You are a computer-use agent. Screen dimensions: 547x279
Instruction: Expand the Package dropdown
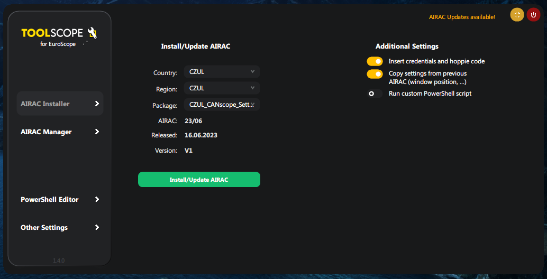click(222, 105)
